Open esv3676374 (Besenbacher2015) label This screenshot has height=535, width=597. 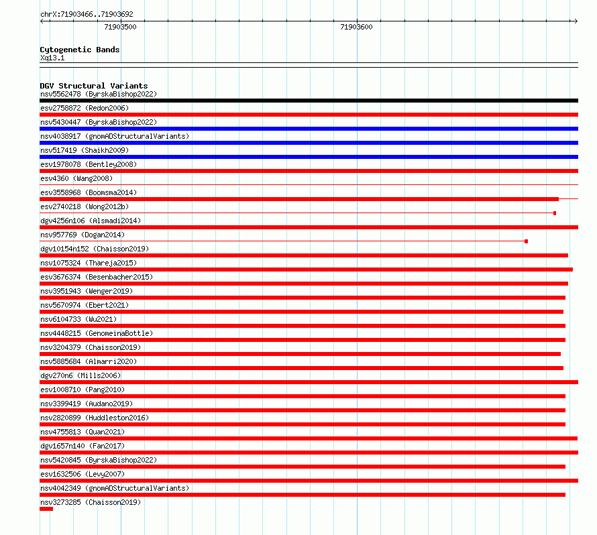[x=97, y=277]
